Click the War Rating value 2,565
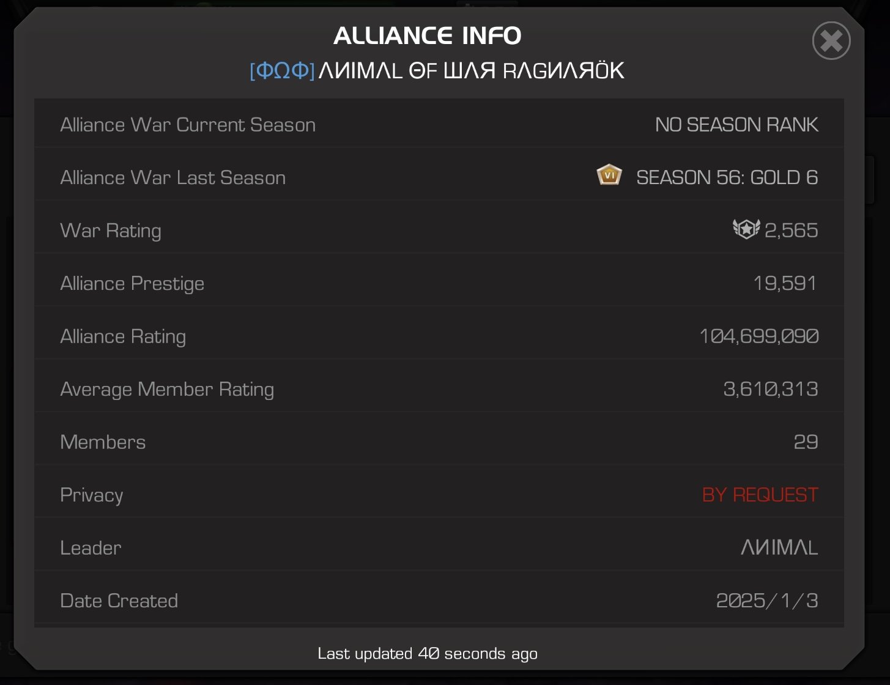 [x=791, y=231]
